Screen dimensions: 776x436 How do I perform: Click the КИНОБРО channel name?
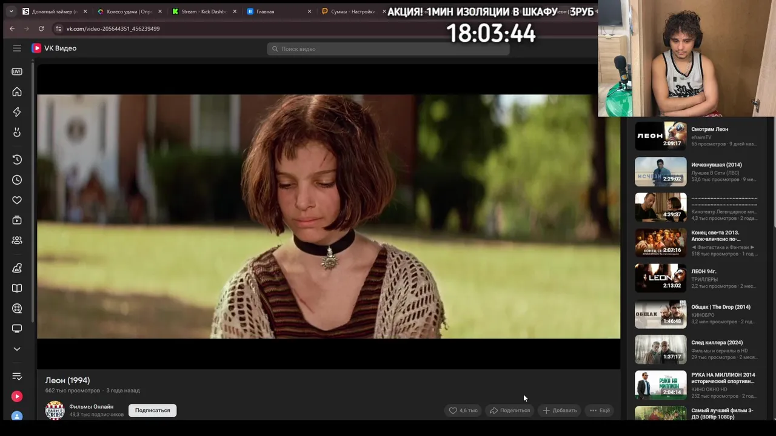[703, 315]
